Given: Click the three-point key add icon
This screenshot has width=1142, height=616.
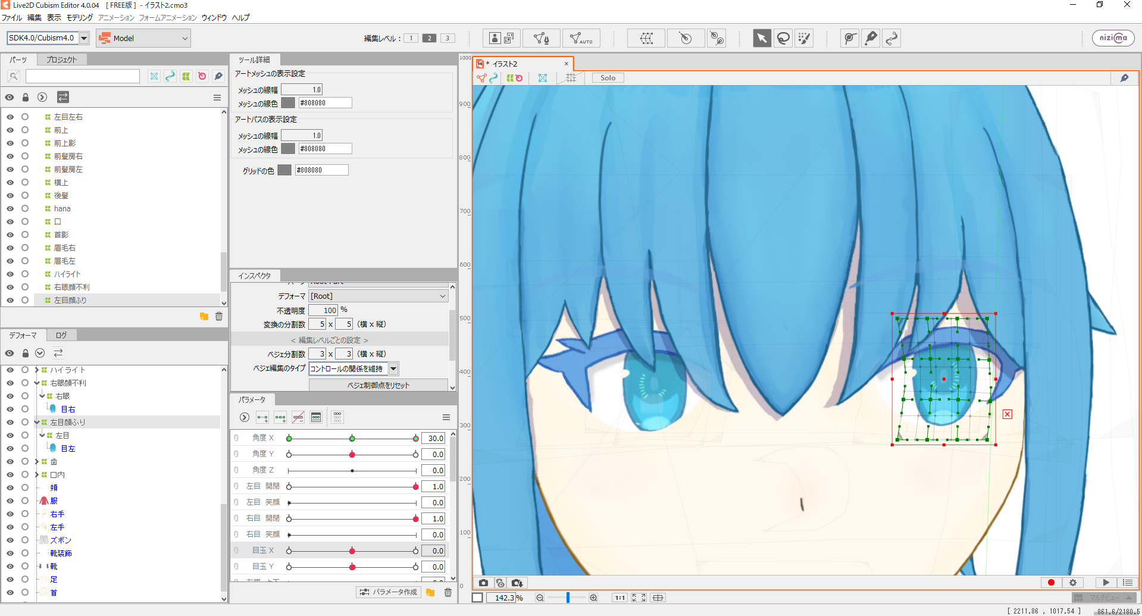Looking at the screenshot, I should [280, 417].
